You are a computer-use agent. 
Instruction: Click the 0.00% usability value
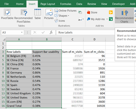click(47, 64)
